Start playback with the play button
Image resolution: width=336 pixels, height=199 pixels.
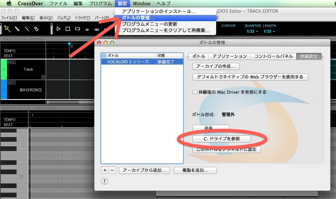coord(58,29)
